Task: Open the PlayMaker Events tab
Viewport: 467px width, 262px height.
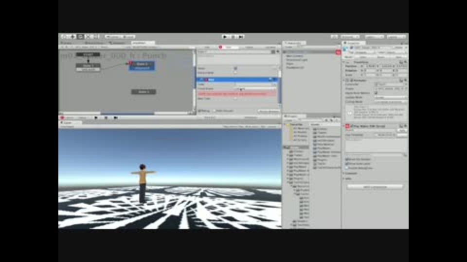Action: tap(249, 47)
